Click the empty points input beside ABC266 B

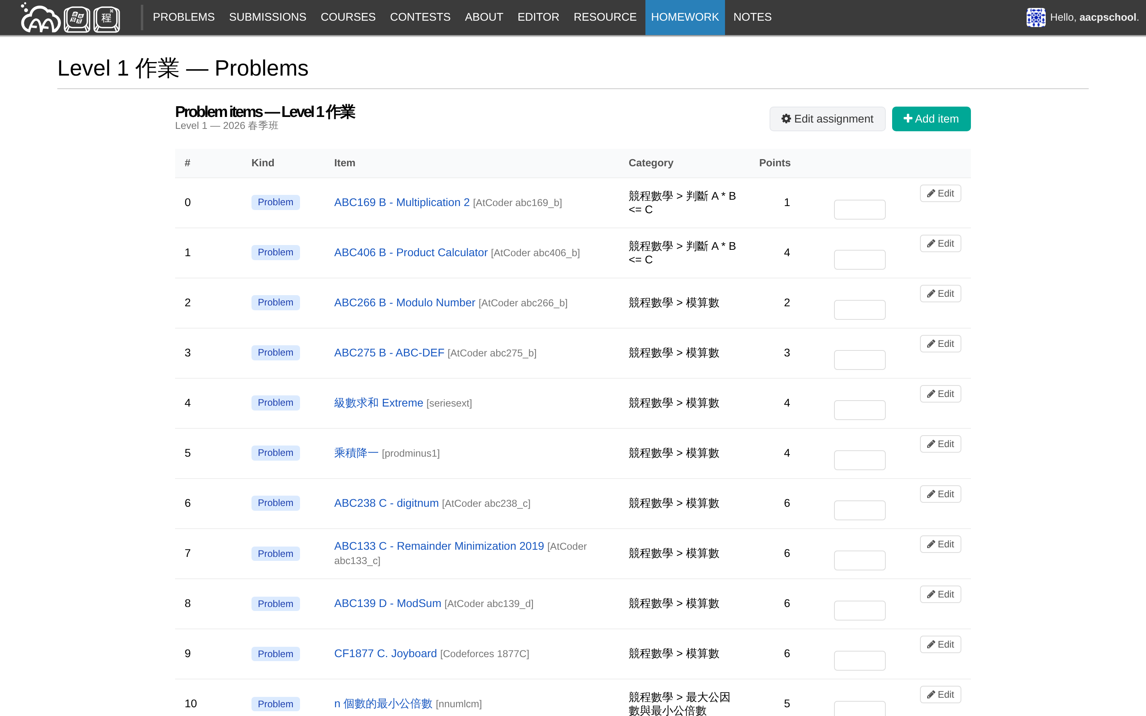pos(859,309)
